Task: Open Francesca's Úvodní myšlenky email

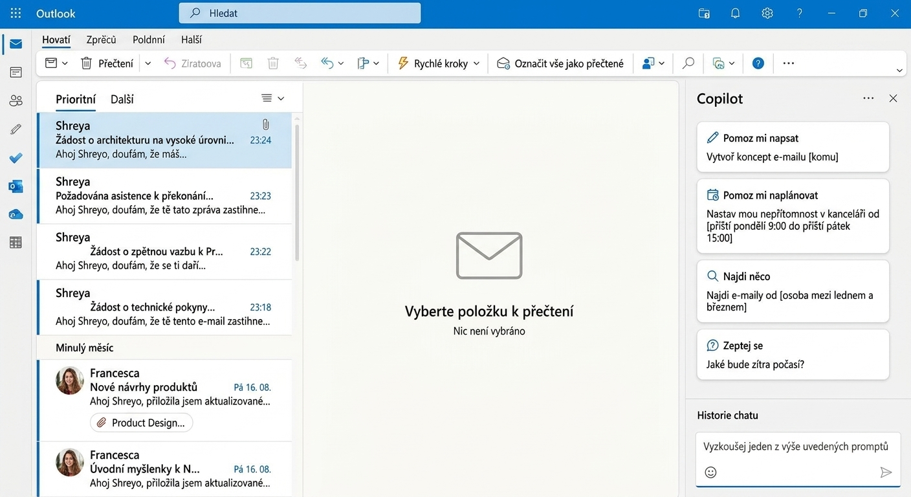Action: [x=164, y=469]
